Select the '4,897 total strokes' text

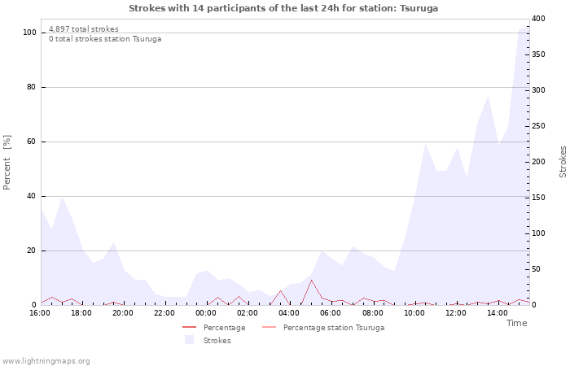point(84,29)
